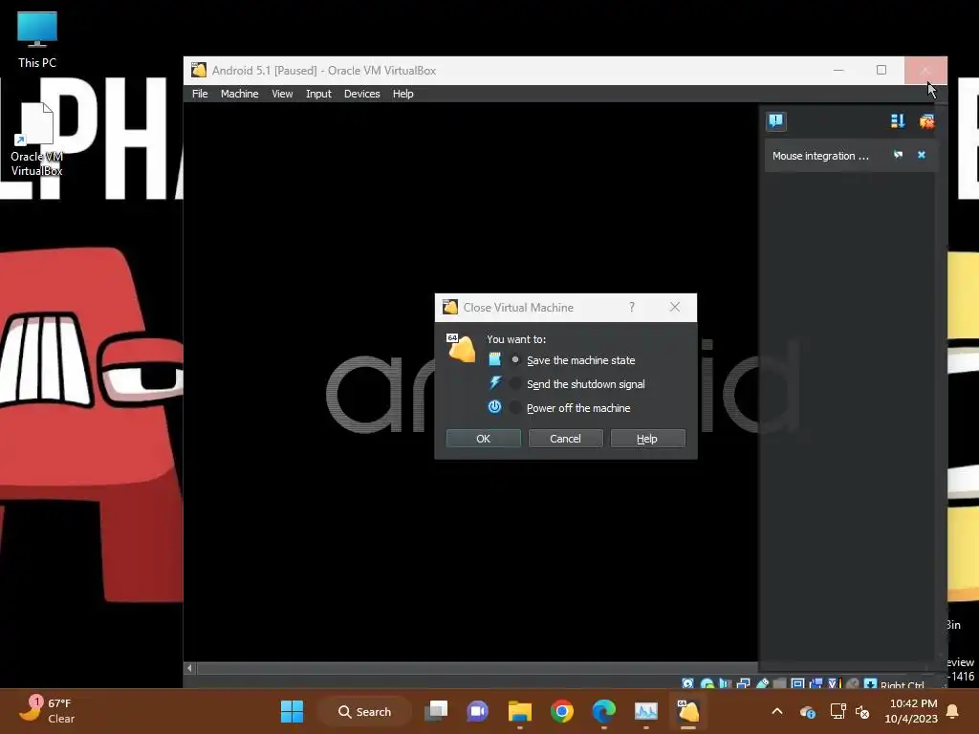Click the taskbar Search box
The width and height of the screenshot is (979, 734).
(x=364, y=711)
